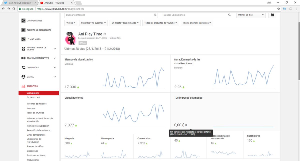Click the Transmisión en vivo broadcast icon

pos(23,58)
